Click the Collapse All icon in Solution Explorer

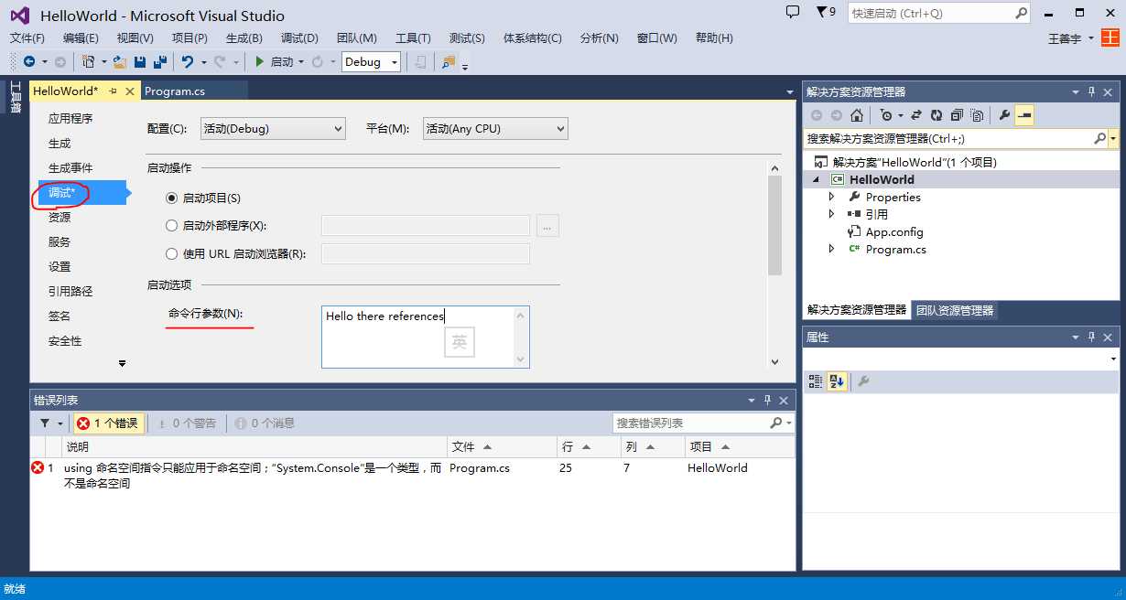tap(957, 115)
